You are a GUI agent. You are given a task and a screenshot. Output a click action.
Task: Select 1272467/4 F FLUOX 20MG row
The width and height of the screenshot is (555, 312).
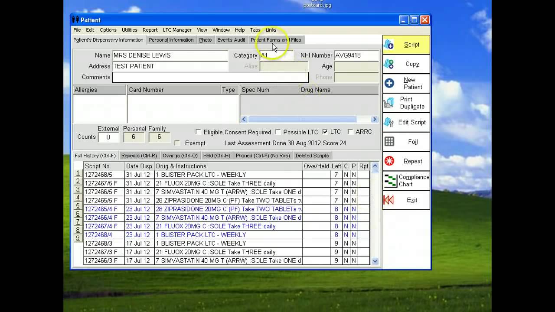(x=226, y=226)
